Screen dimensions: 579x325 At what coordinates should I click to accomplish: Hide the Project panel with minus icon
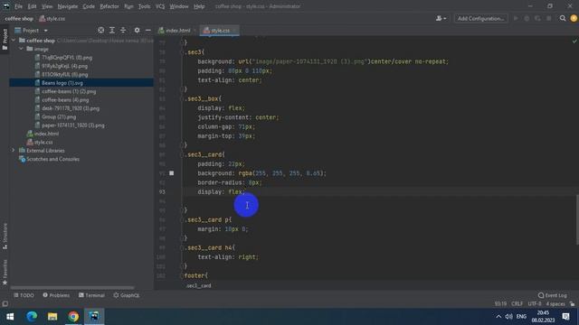tap(148, 30)
